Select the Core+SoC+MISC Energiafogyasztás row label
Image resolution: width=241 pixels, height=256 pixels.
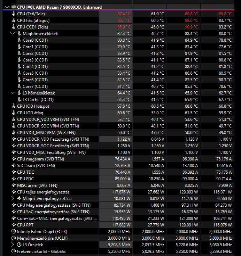pos(57,218)
